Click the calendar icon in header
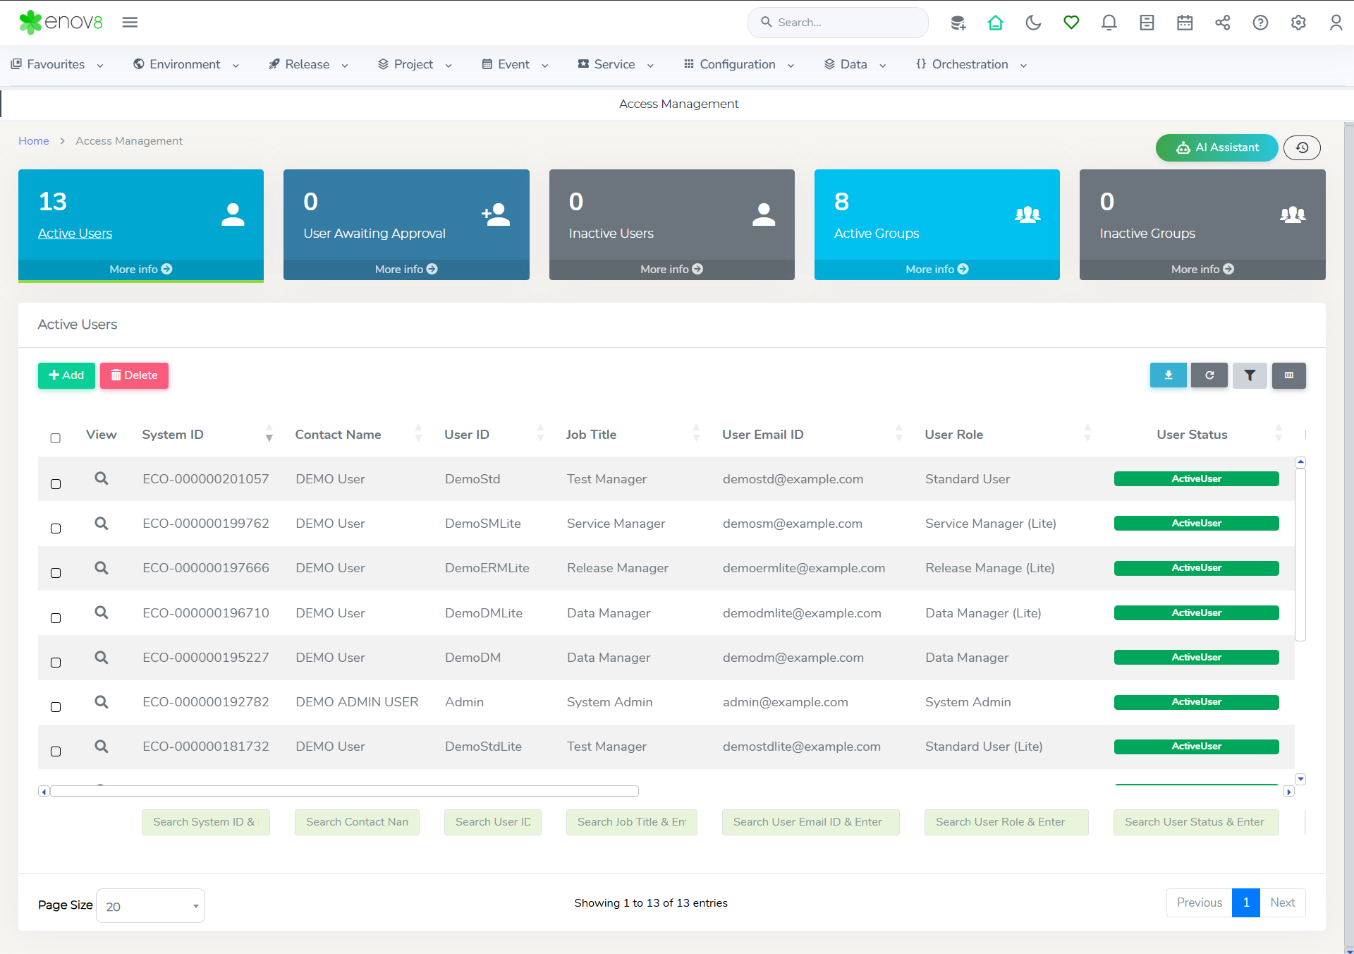This screenshot has width=1354, height=954. [1185, 23]
